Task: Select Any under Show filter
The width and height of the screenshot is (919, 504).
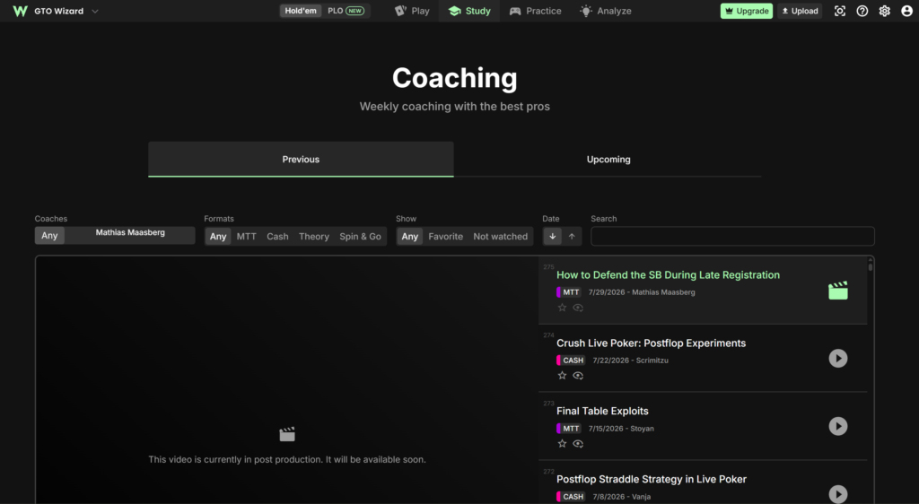Action: 409,237
